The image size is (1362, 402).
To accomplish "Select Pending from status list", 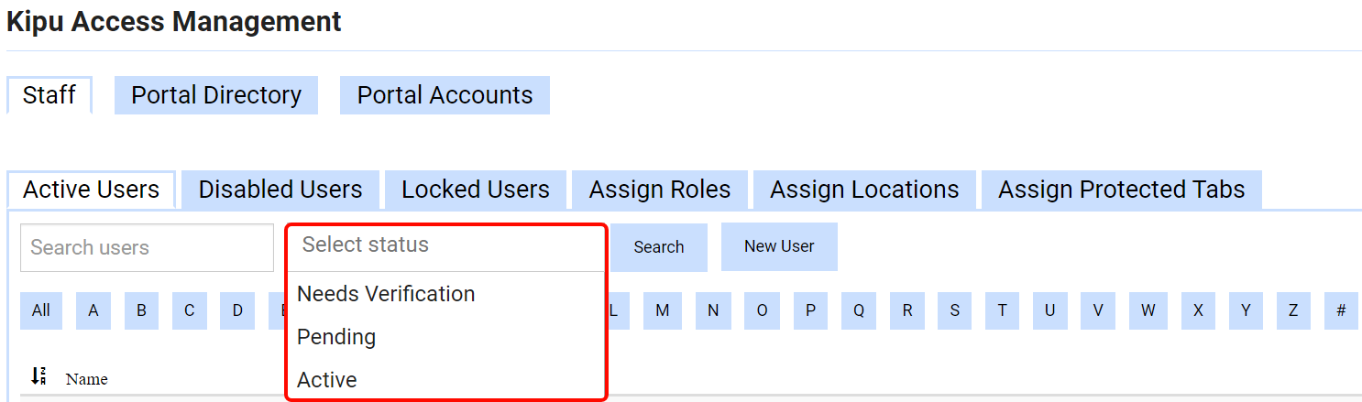I will click(x=336, y=337).
